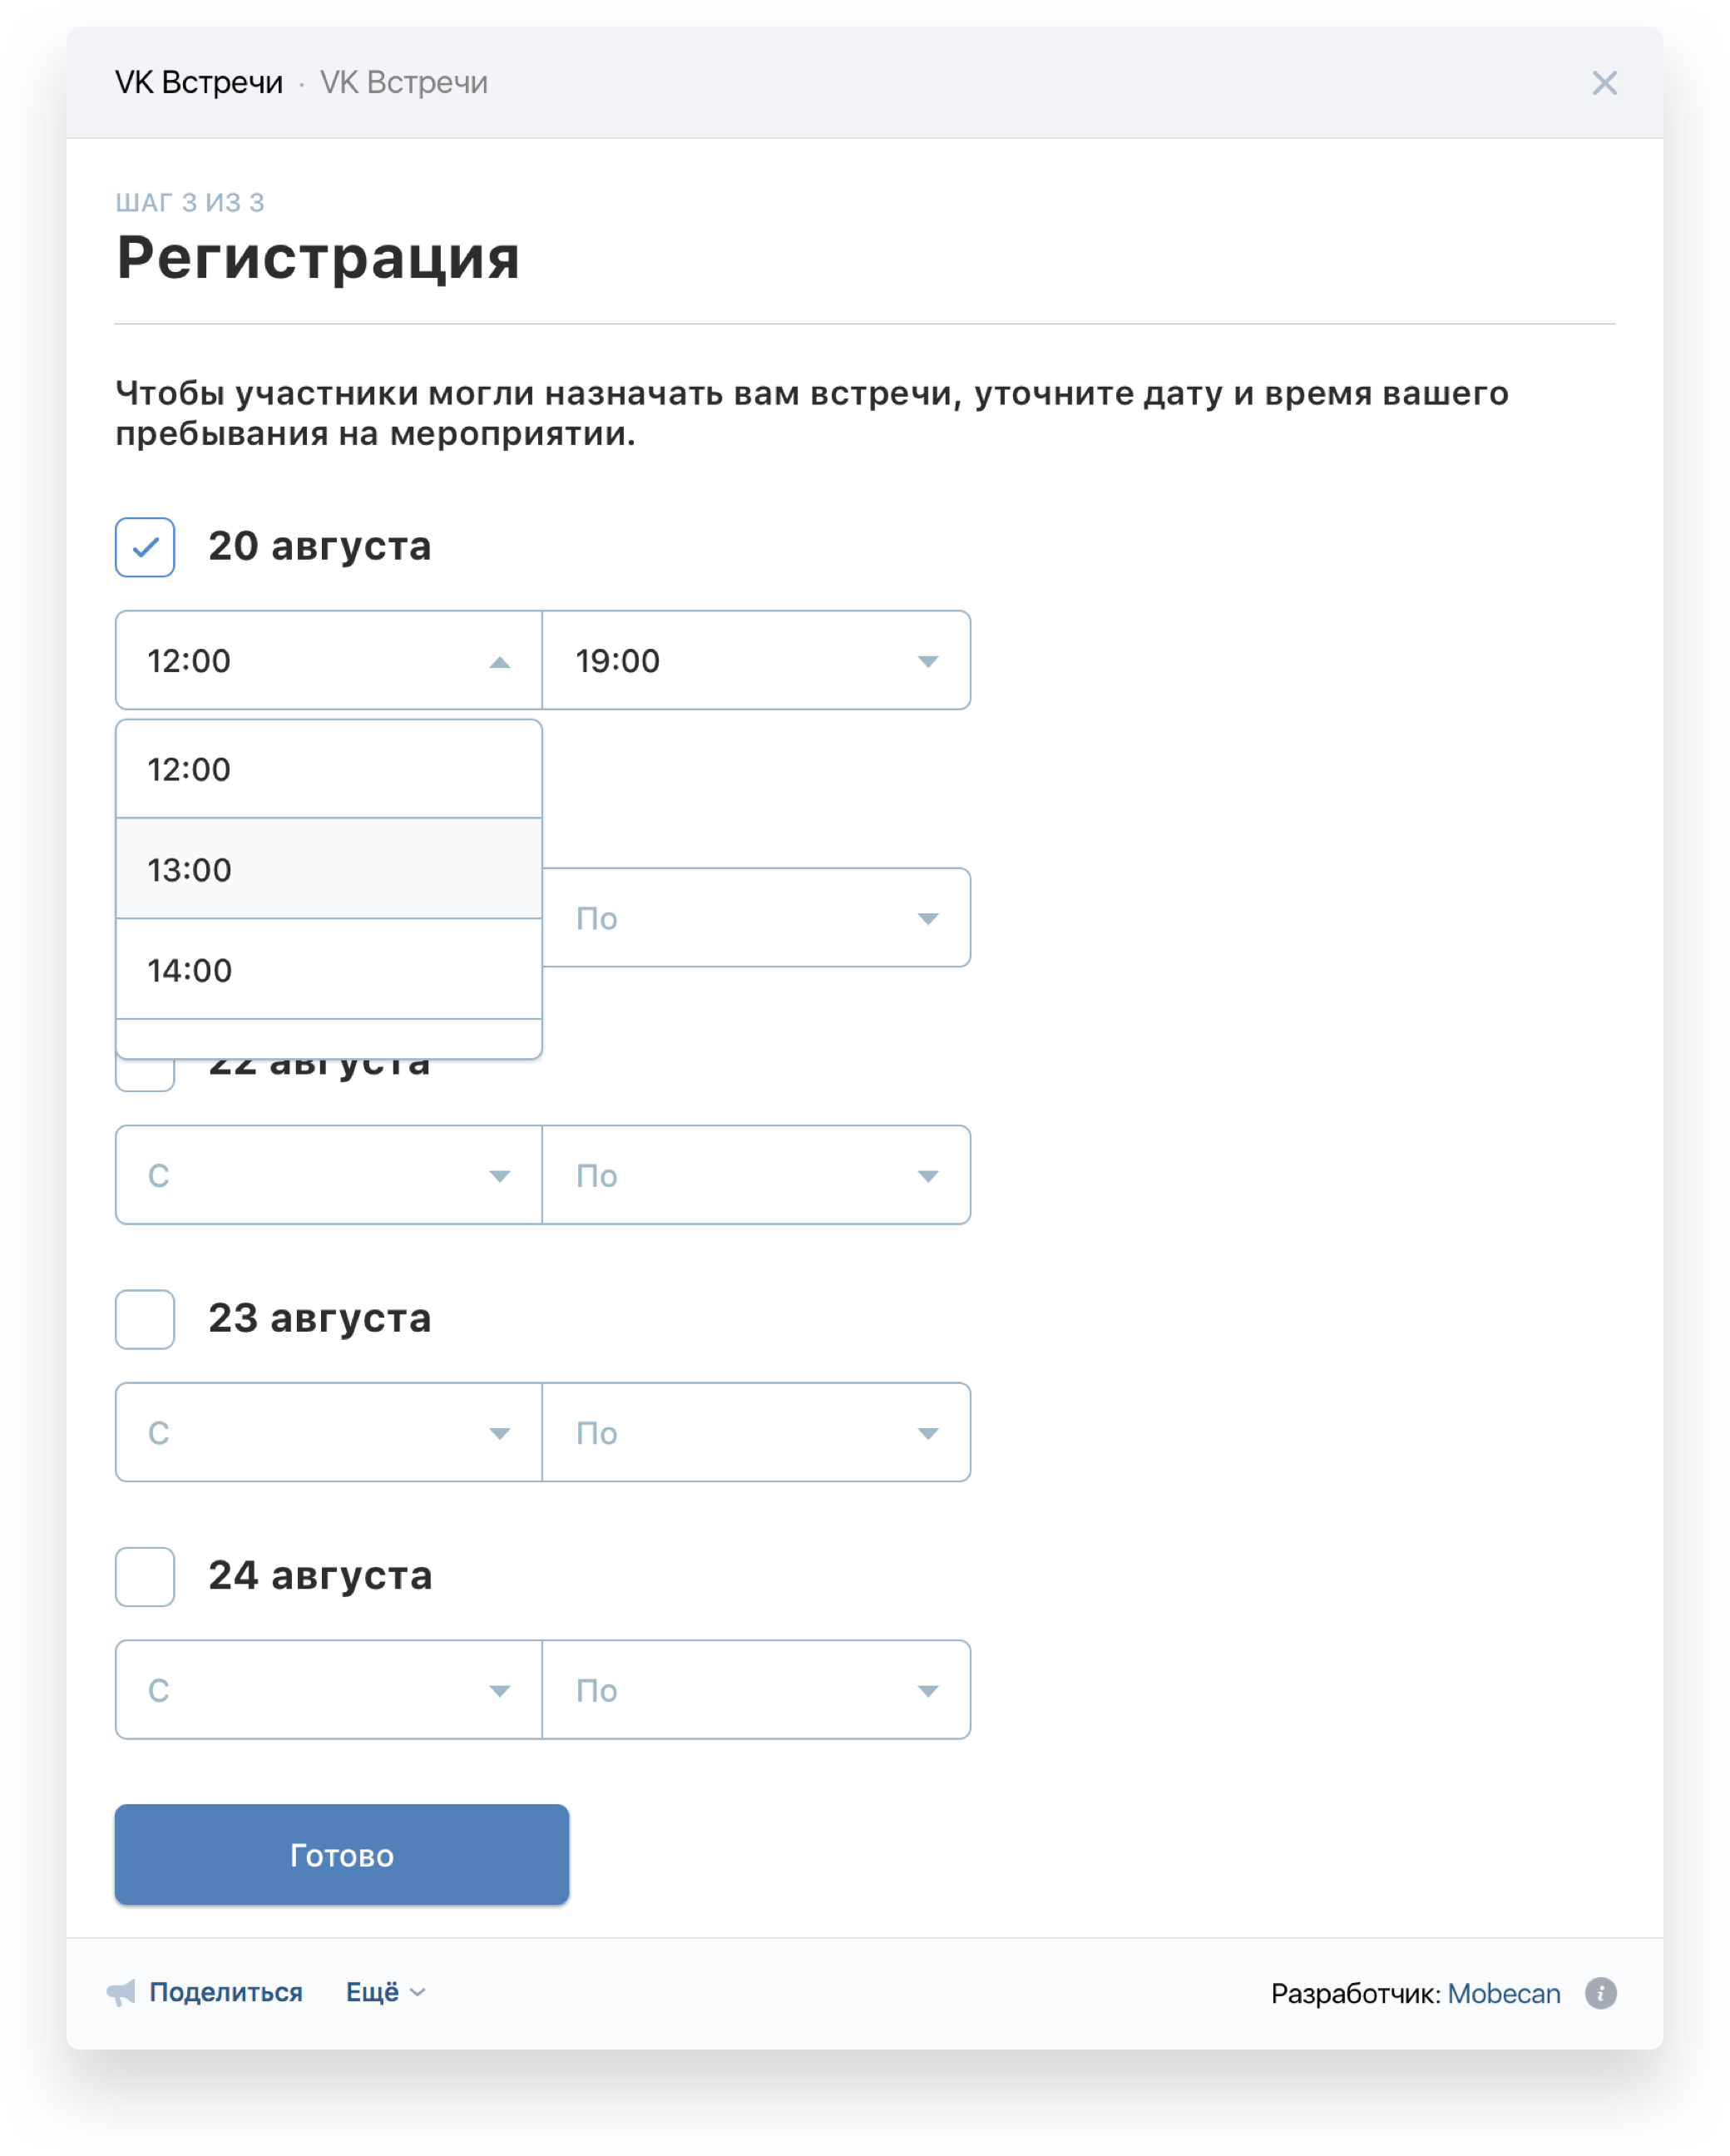Viewport: 1730px width, 2156px height.
Task: Open the По dropdown under 22 августа
Action: (x=756, y=1175)
